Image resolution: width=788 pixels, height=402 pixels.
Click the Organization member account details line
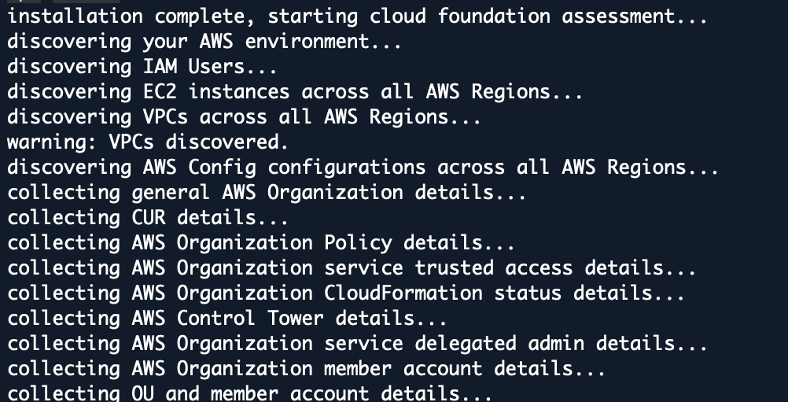click(x=307, y=369)
